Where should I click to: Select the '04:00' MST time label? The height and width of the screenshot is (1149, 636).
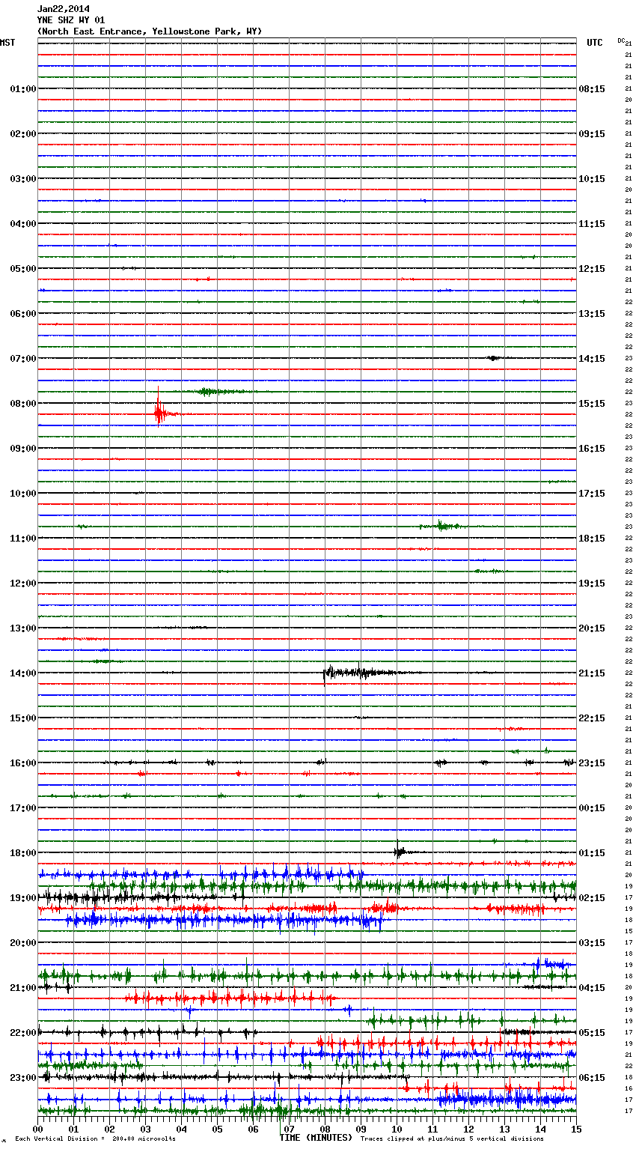[x=23, y=224]
